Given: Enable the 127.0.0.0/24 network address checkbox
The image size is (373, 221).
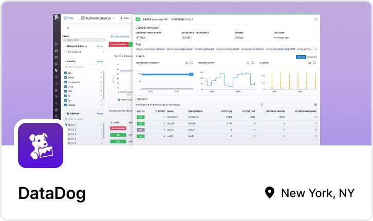Looking at the screenshot, I should click(66, 52).
